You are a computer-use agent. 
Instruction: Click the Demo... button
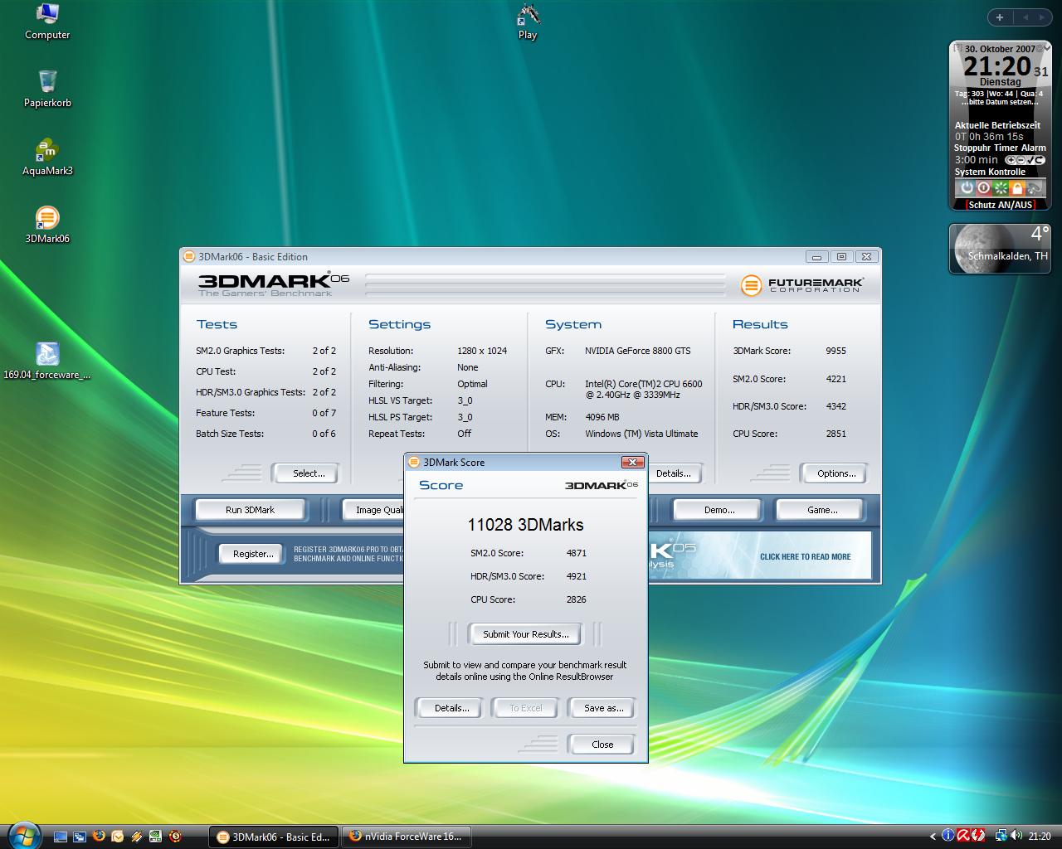tap(719, 510)
